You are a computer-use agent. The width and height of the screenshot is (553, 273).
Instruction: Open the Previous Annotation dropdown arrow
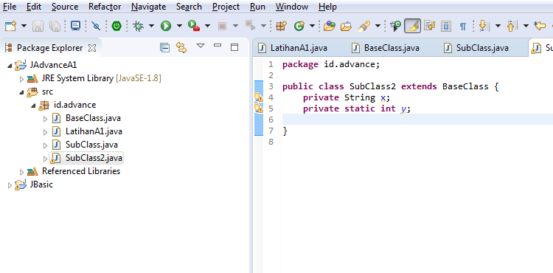526,26
